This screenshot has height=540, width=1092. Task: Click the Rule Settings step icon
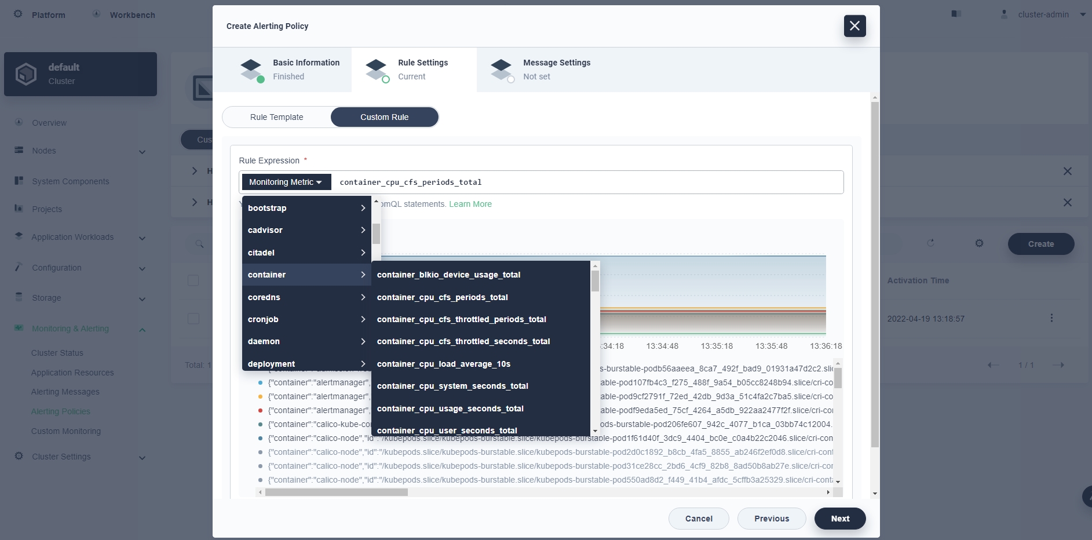point(377,70)
